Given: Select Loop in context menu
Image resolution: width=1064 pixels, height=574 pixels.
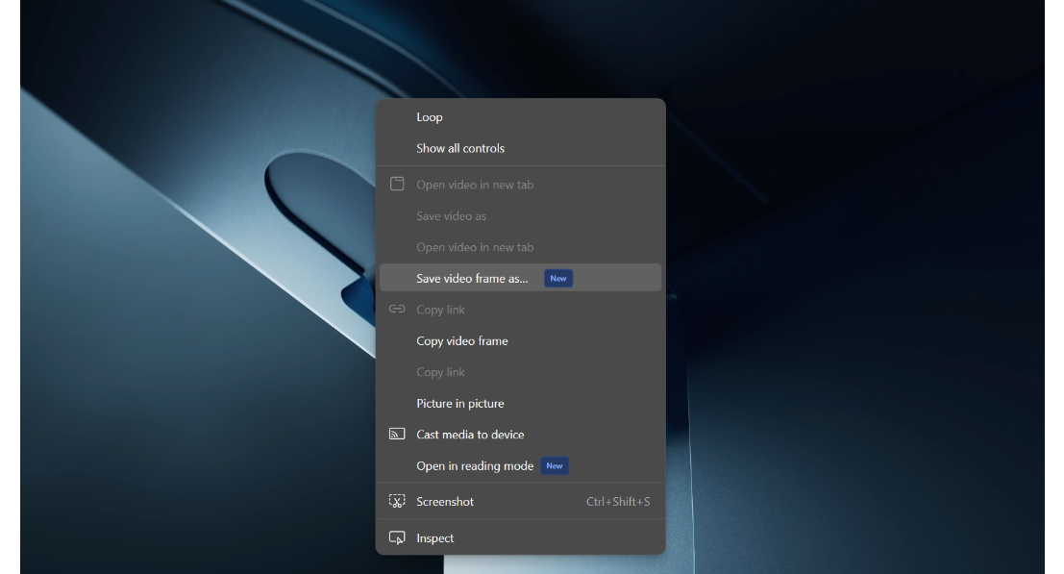Looking at the screenshot, I should [520, 116].
